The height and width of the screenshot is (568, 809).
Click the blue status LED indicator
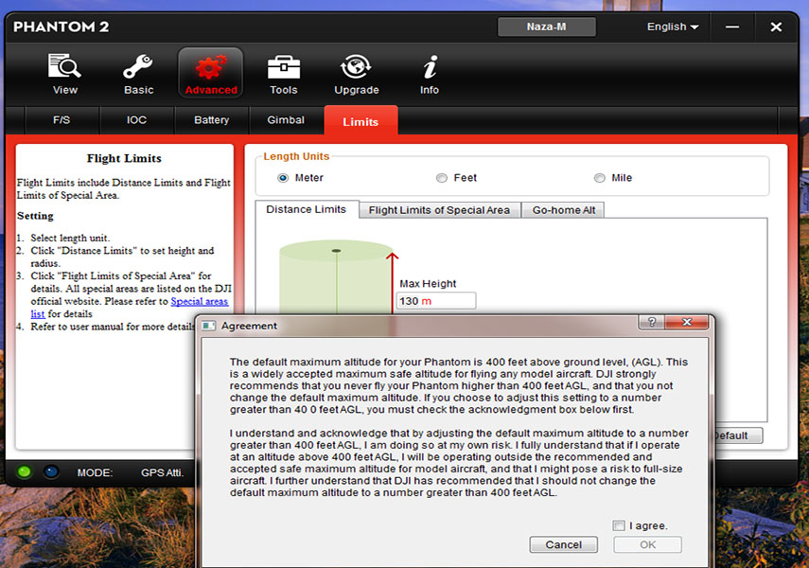(x=50, y=471)
